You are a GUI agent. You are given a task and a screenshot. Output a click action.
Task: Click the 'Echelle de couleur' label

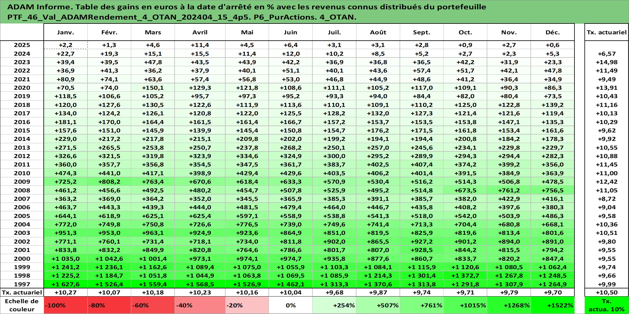[x=22, y=305]
